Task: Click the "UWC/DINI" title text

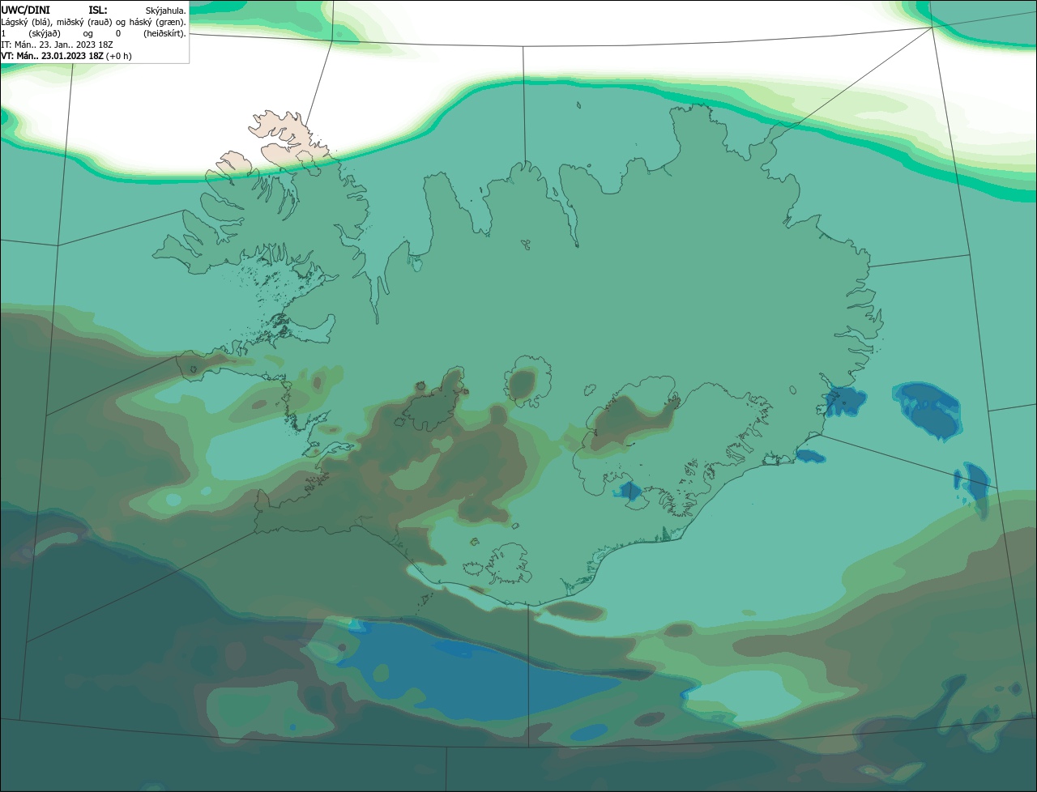Action: [x=26, y=11]
